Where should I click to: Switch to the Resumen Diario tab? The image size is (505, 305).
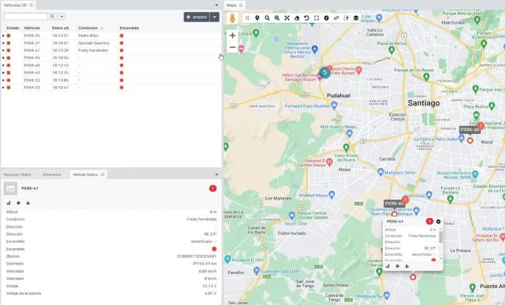pos(18,175)
